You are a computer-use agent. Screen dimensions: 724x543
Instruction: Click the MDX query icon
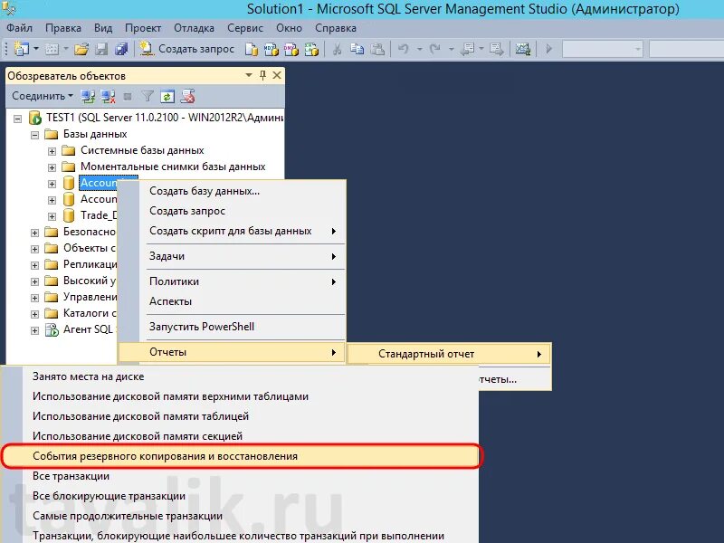(271, 49)
